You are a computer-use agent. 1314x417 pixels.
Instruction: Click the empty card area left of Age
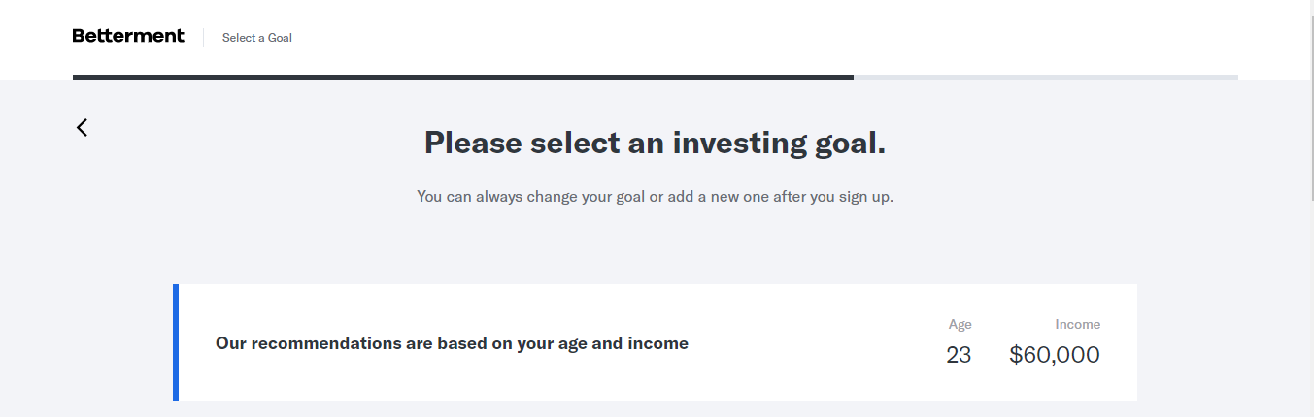coord(816,343)
